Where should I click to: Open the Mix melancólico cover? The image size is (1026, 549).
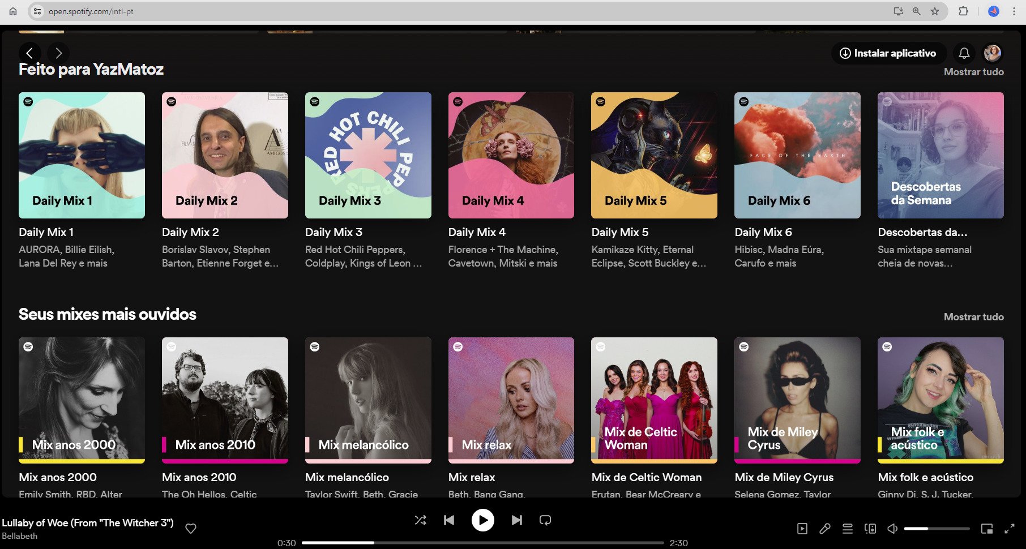point(368,400)
